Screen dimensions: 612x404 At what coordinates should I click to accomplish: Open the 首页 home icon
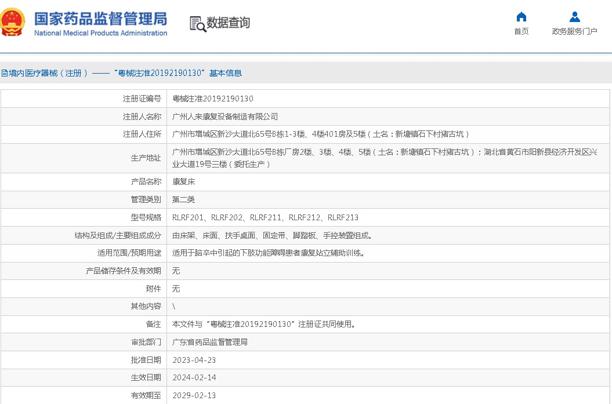click(x=522, y=16)
